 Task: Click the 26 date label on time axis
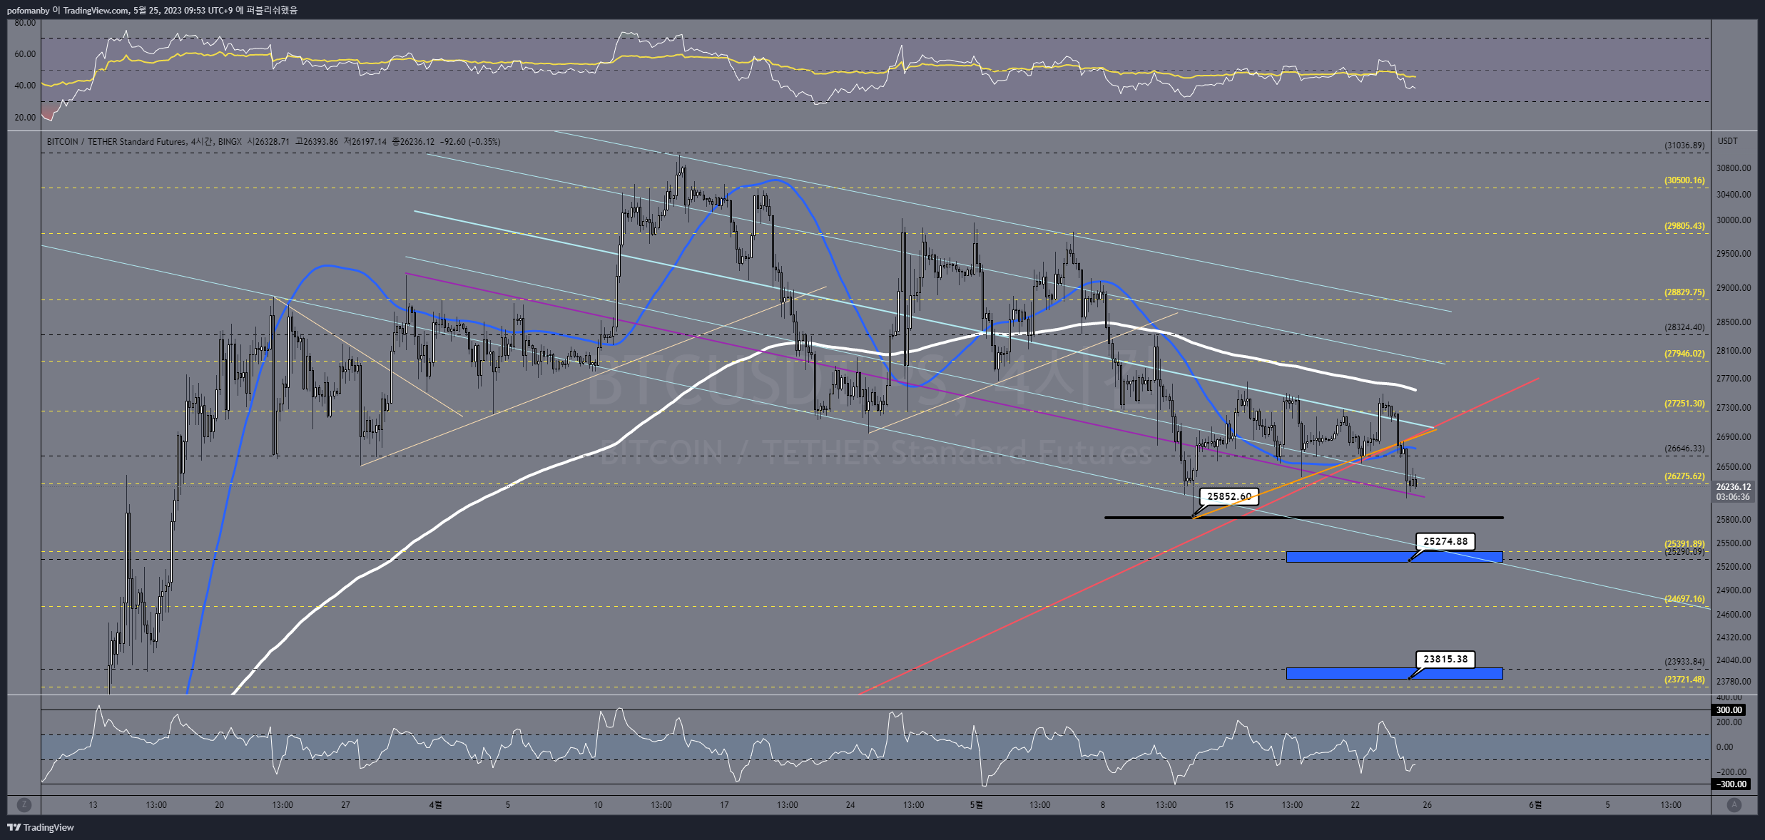tap(1427, 805)
